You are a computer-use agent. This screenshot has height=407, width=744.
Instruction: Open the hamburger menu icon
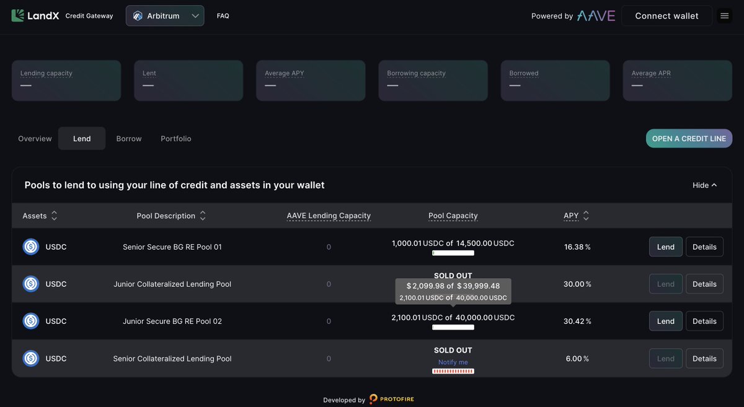[724, 15]
